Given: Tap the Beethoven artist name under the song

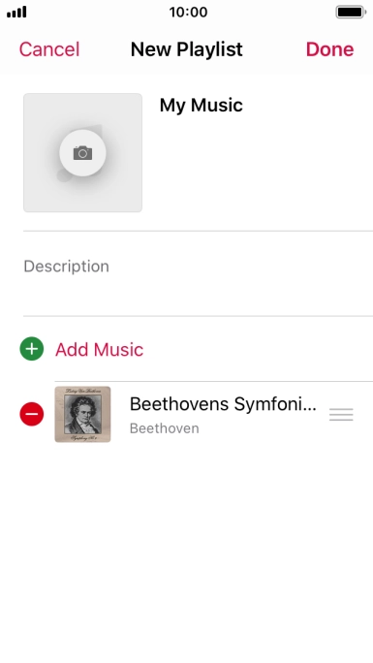Looking at the screenshot, I should [165, 428].
